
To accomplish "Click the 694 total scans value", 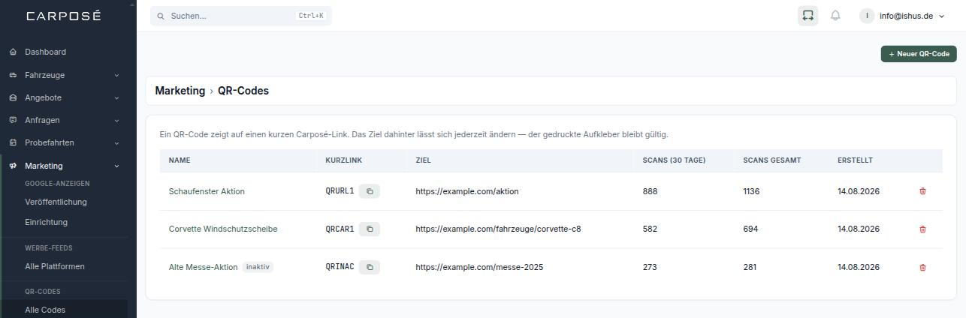I will (x=750, y=229).
